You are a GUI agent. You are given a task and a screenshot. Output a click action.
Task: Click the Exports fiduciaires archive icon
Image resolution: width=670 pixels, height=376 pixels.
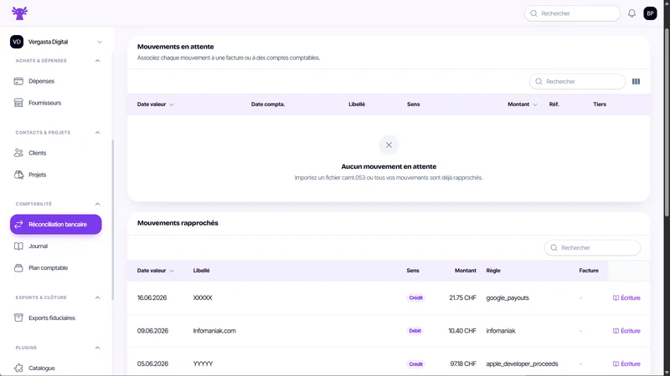click(x=18, y=318)
